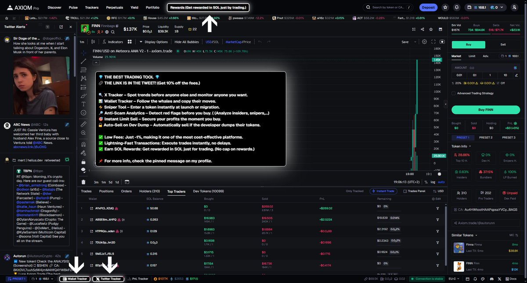Open wallet selector in buy panel
The width and height of the screenshot is (527, 283).
pyautogui.click(x=510, y=56)
